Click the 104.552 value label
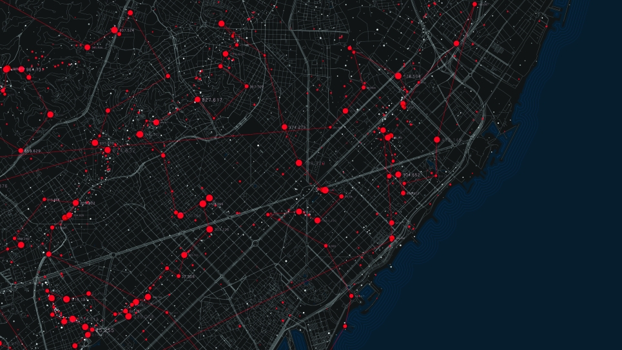 (412, 175)
